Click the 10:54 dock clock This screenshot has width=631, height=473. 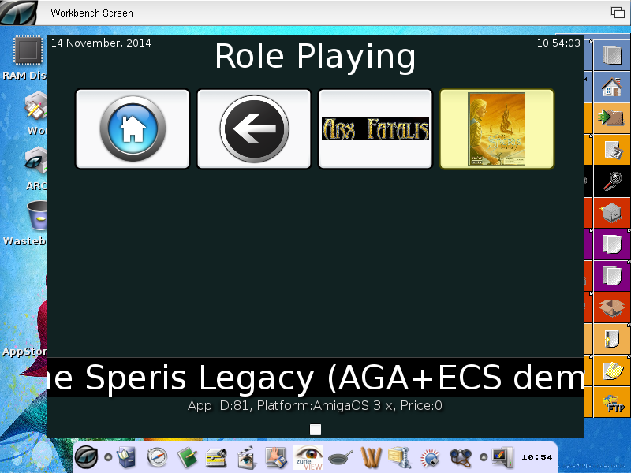pos(537,457)
